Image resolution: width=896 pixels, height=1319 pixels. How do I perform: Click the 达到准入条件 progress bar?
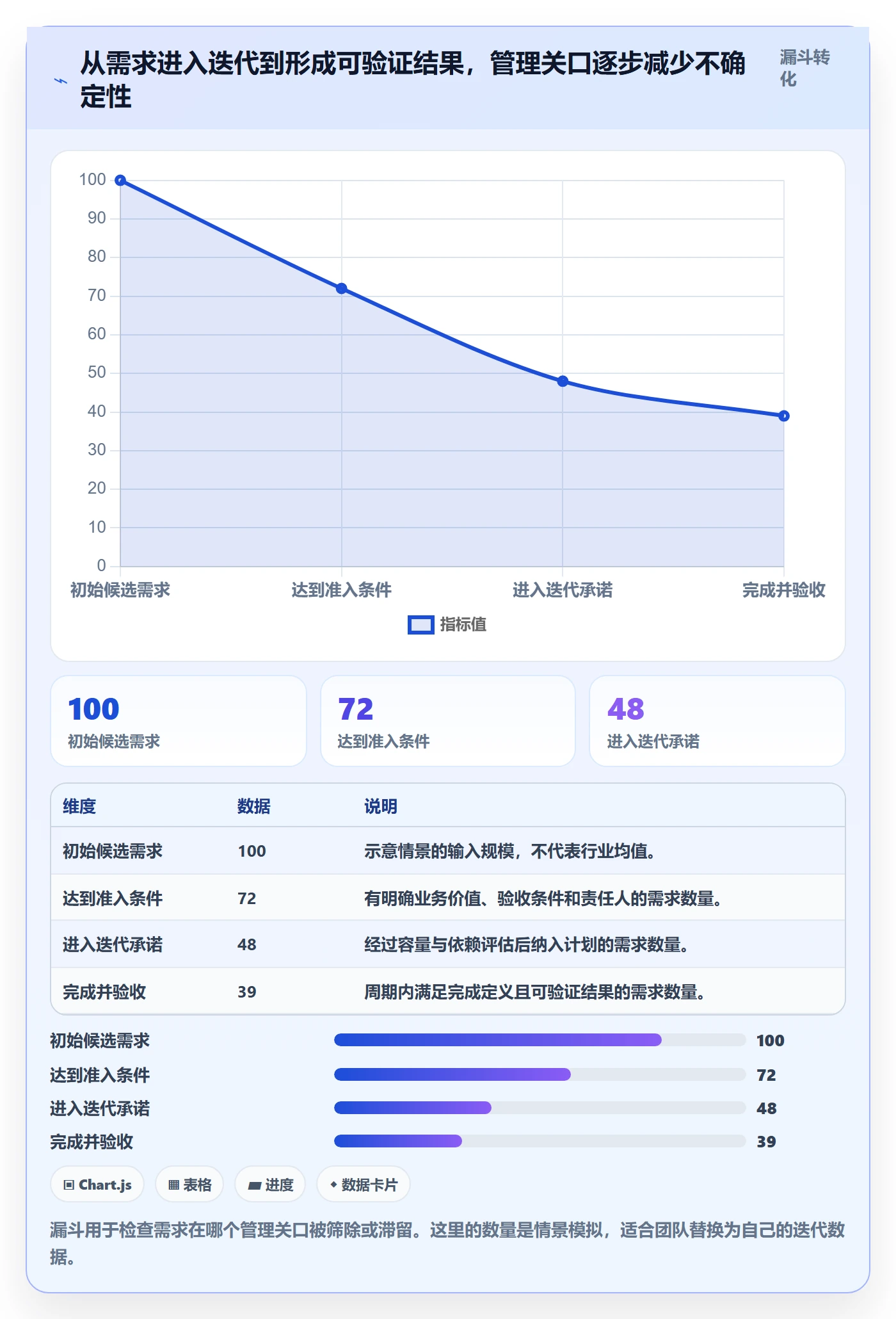(x=540, y=1074)
